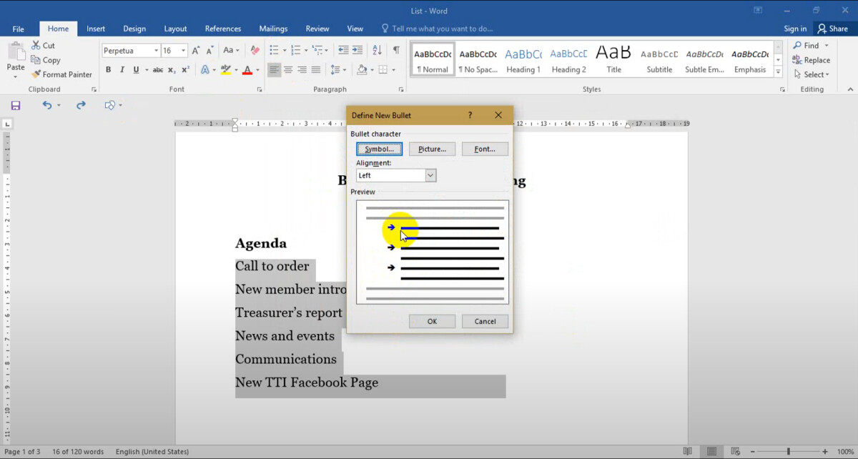Click the Center align icon
The height and width of the screenshot is (459, 858).
point(288,70)
